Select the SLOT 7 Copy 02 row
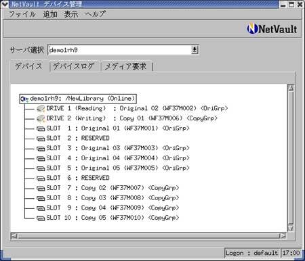Screen dimensions: 305x261 point(113,188)
